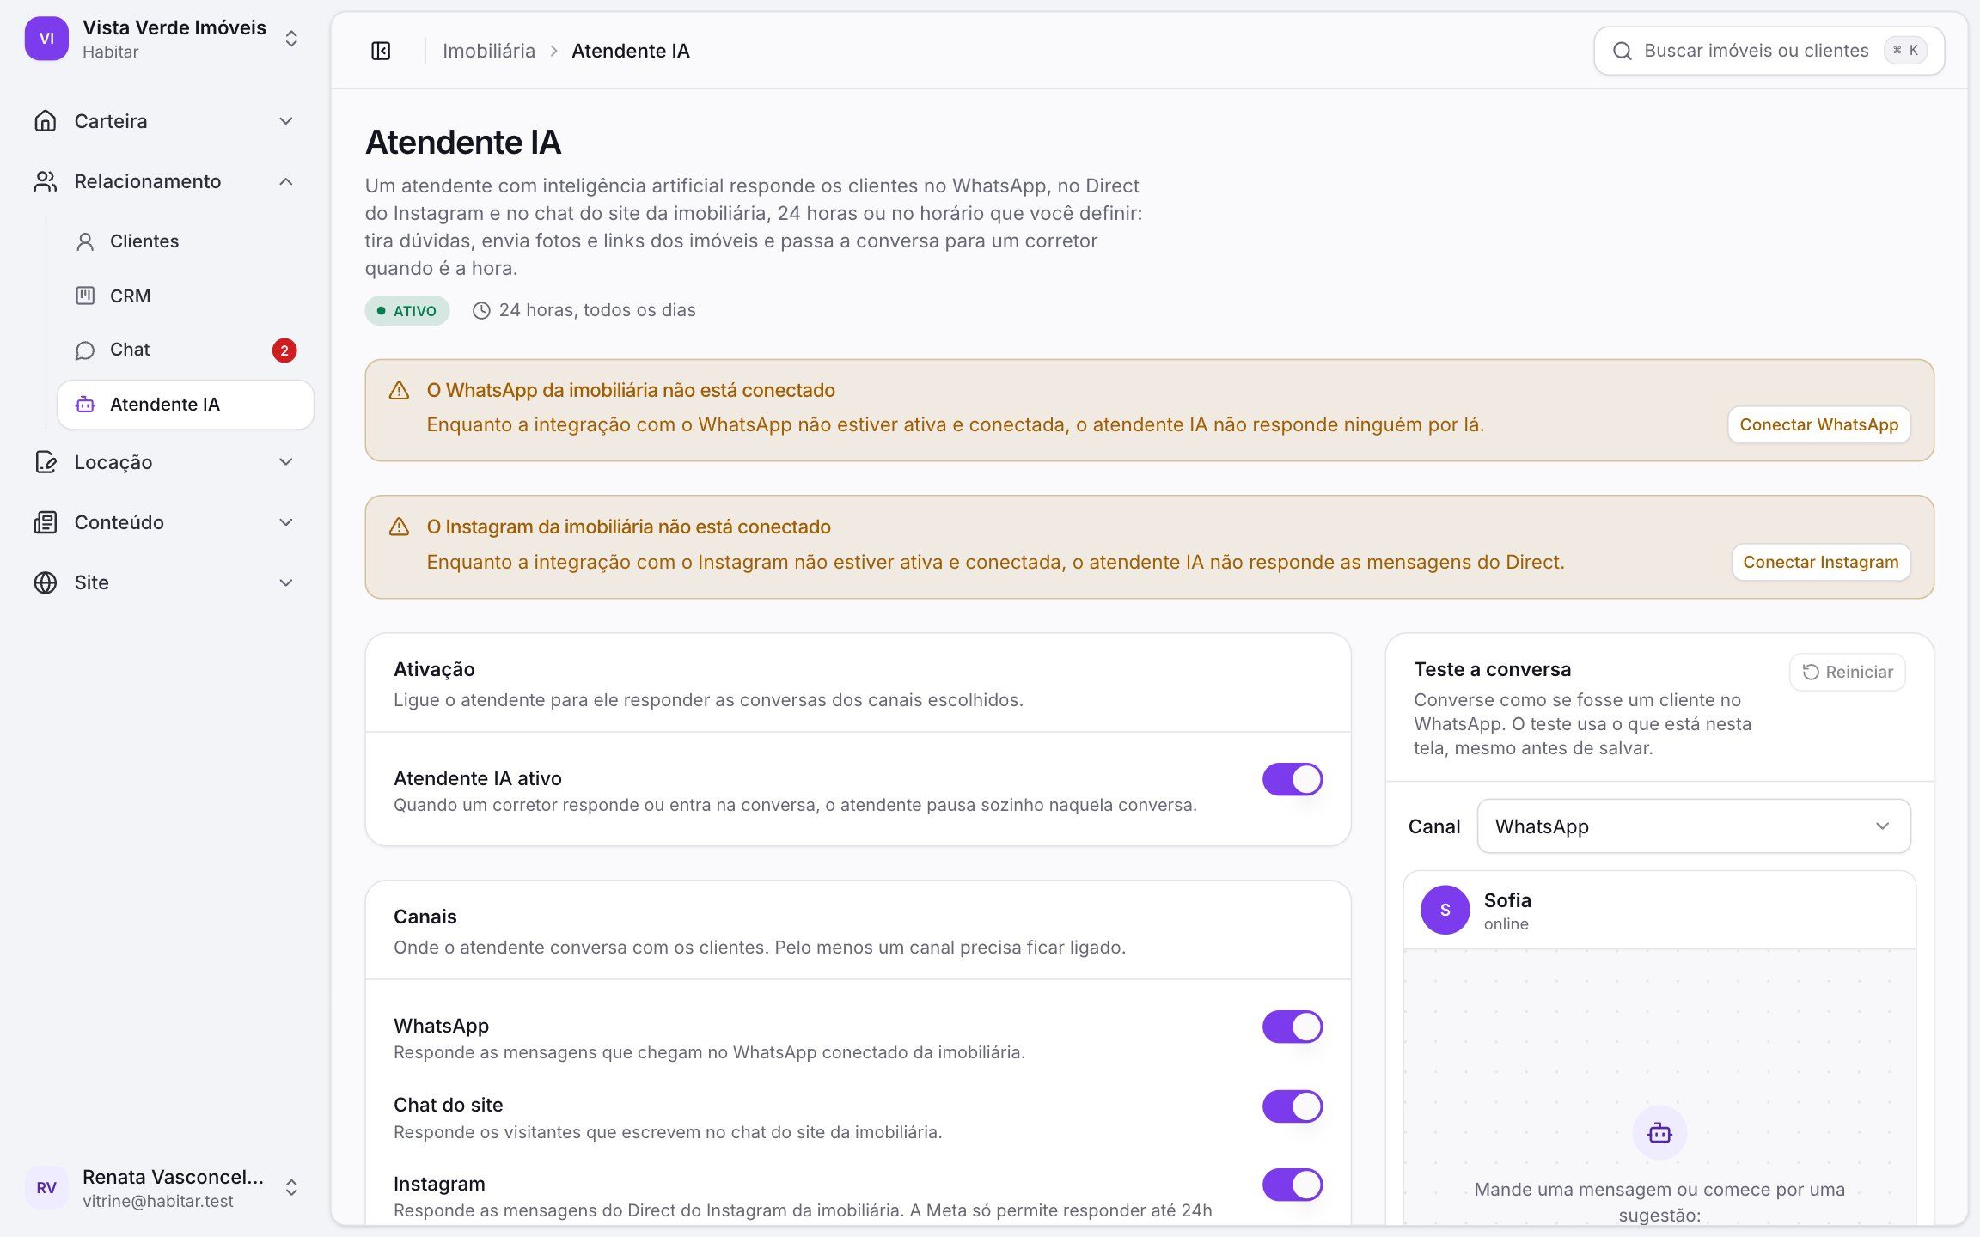Image resolution: width=1980 pixels, height=1237 pixels.
Task: Expand the Site section chevron
Action: [x=286, y=582]
